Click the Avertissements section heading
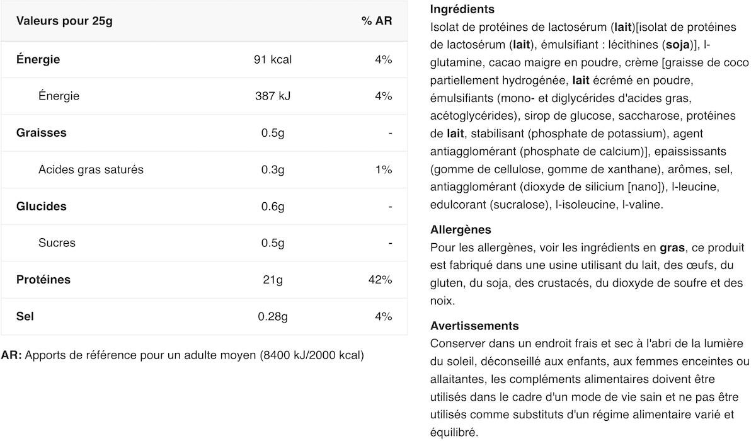Viewport: 756px width, 441px height. [x=474, y=326]
